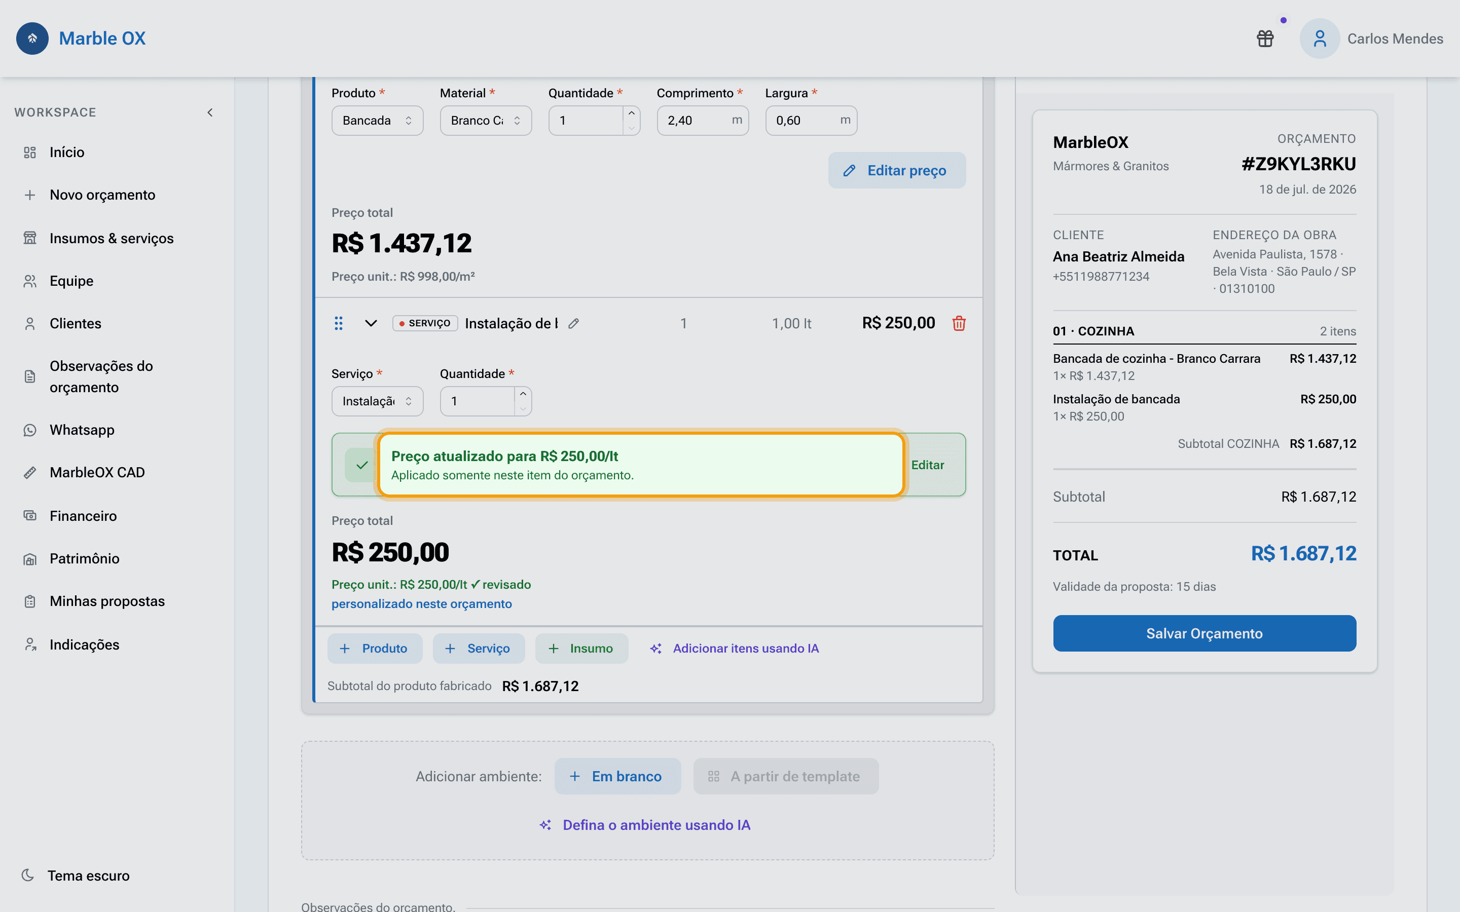Viewport: 1460px width, 912px height.
Task: Click Adicionar itens usando IA
Action: [734, 649]
